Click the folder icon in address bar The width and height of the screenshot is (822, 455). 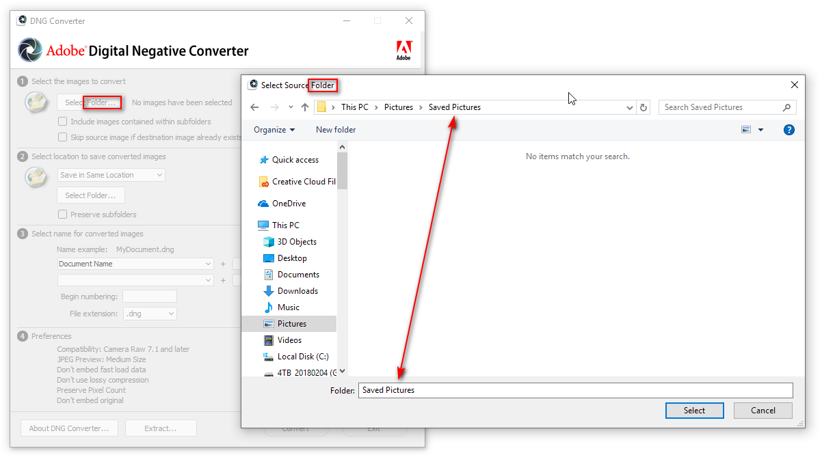[x=321, y=107]
